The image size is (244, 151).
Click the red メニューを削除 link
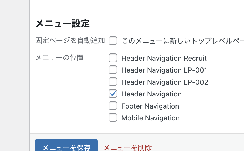click(x=128, y=148)
